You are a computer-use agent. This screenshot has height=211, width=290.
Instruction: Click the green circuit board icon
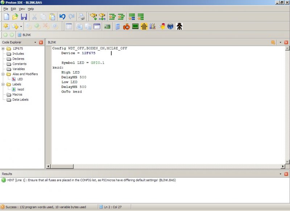(107, 27)
